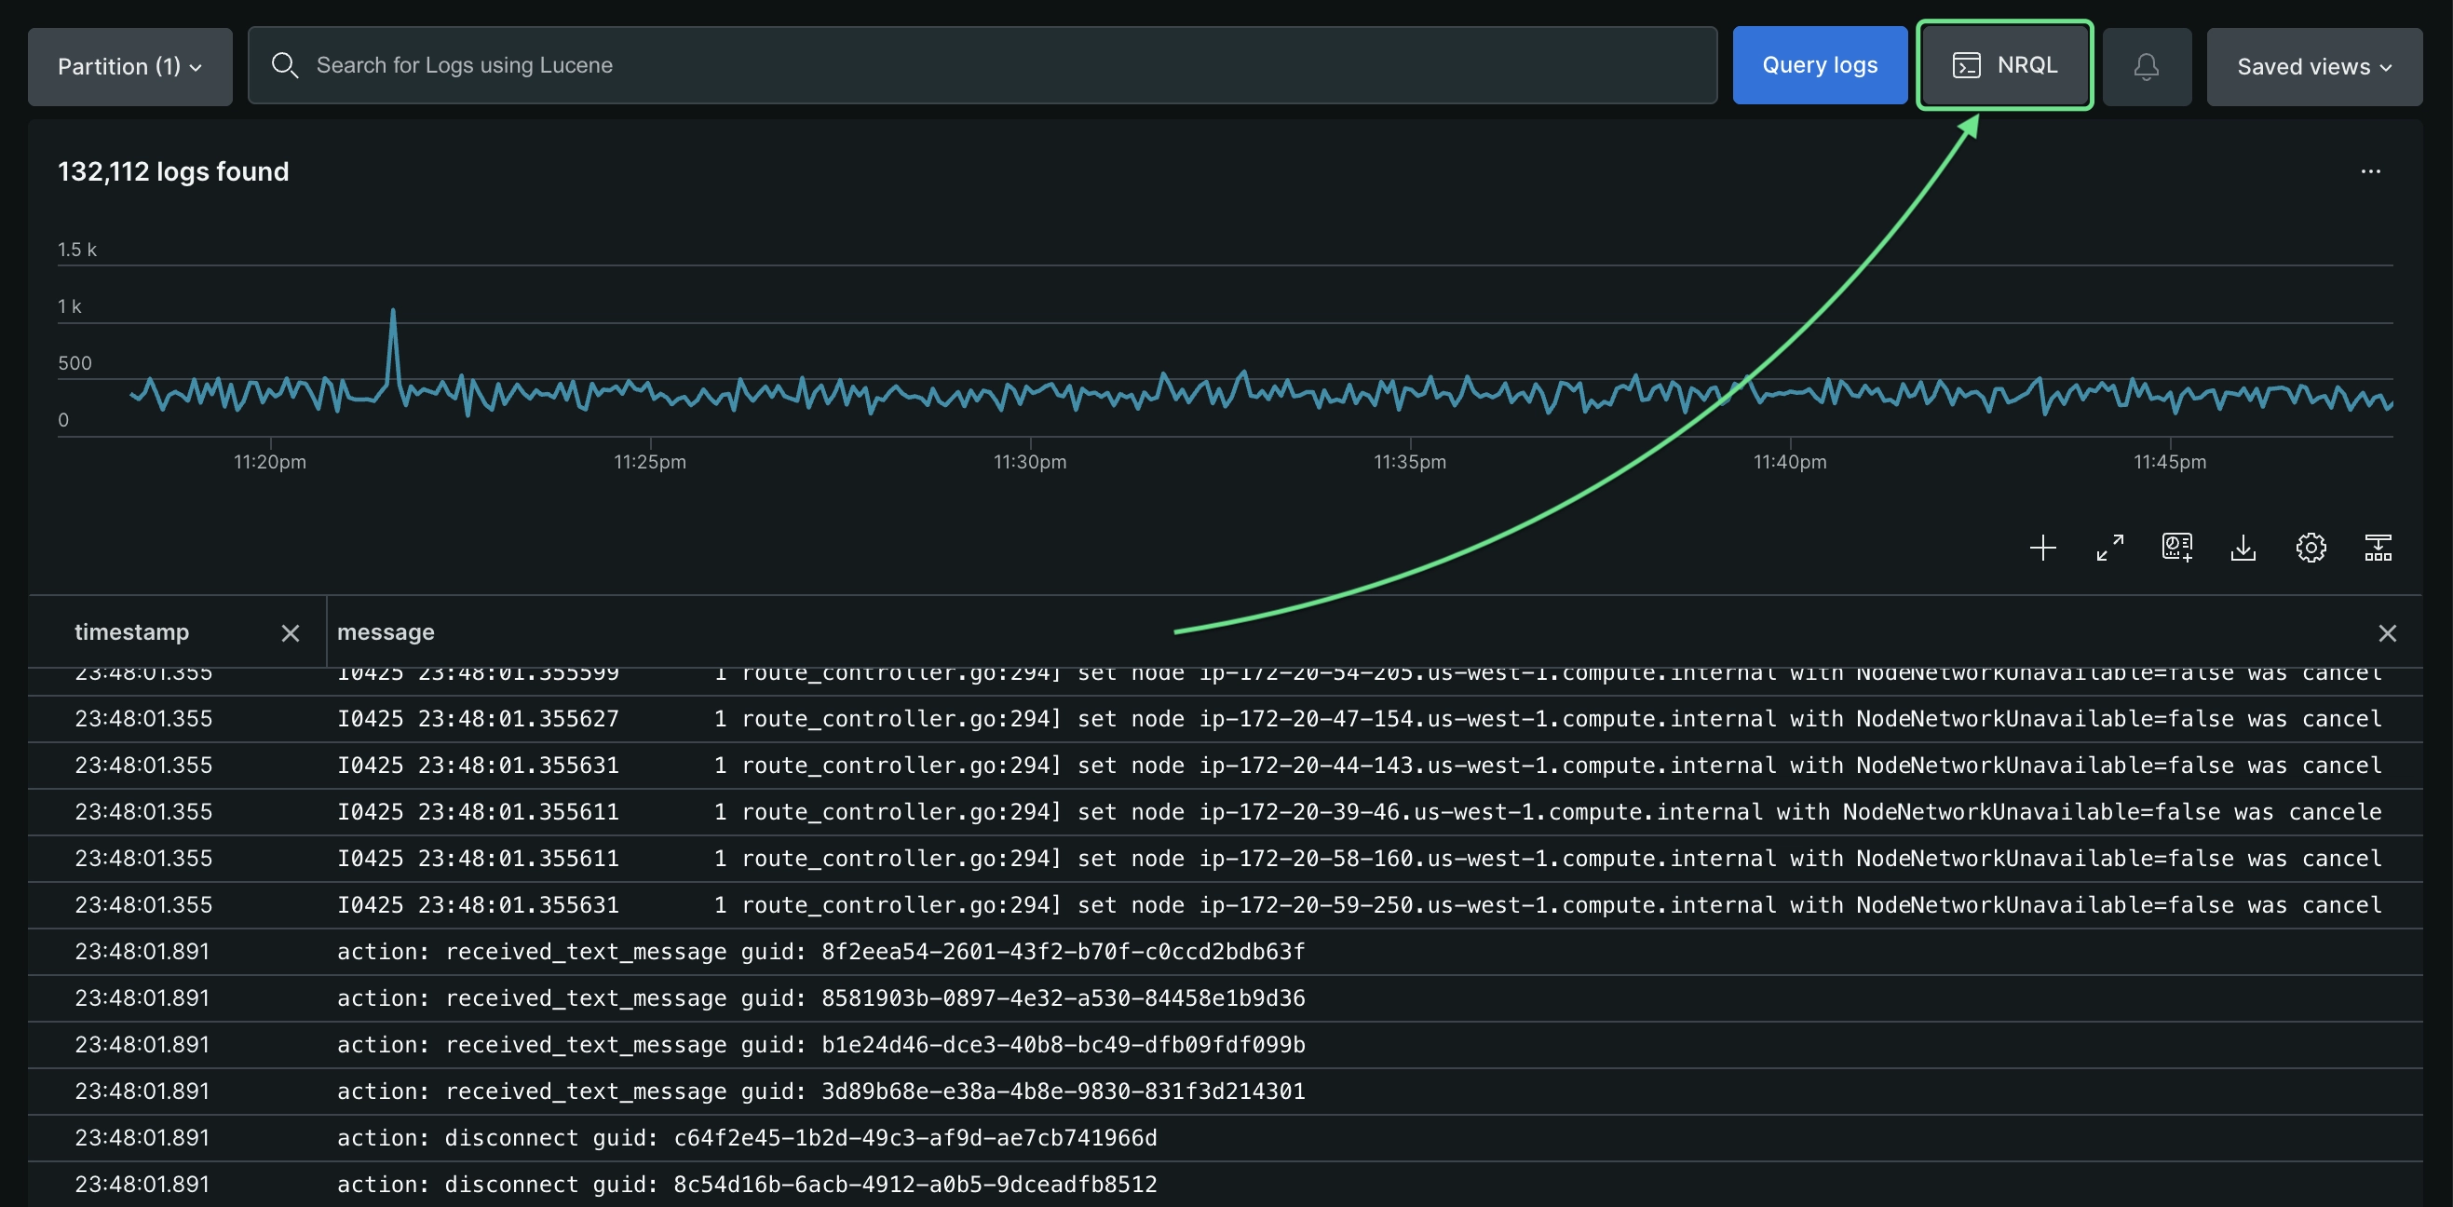The image size is (2453, 1207).
Task: Click the add-to-dashboard icon
Action: pos(2175,548)
